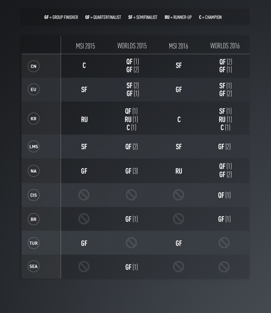The height and width of the screenshot is (313, 271).
Task: Click TUR not-participated icon under Worlds 2016
Action: pyautogui.click(x=224, y=243)
